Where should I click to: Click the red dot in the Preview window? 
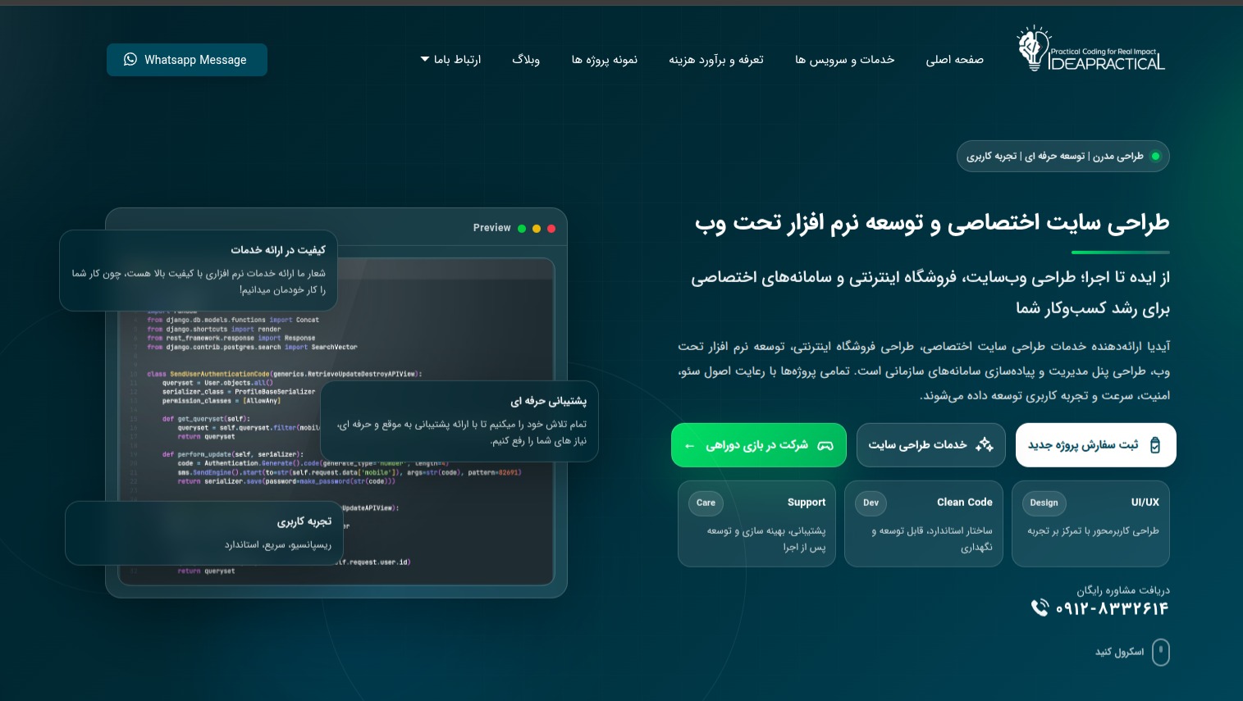click(551, 229)
